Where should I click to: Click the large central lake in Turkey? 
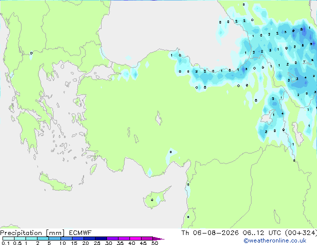(x=158, y=118)
